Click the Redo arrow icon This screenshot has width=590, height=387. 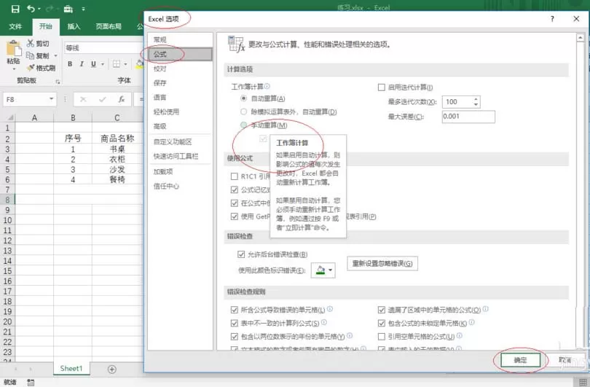(x=50, y=9)
